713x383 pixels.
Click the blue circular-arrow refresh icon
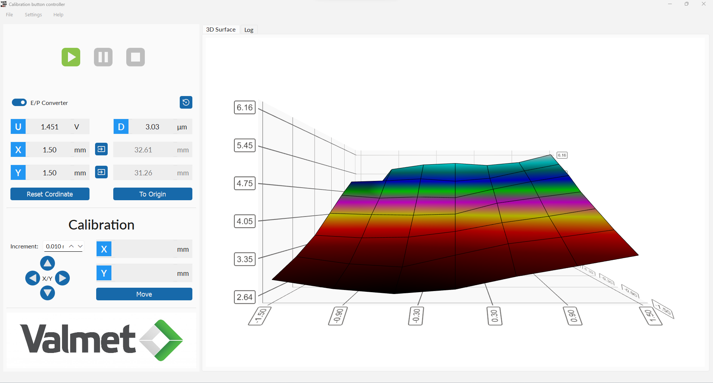pyautogui.click(x=186, y=102)
